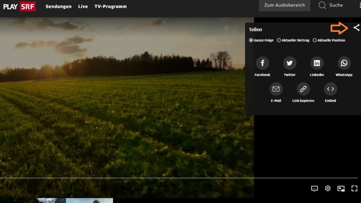The image size is (361, 203).
Task: Enter fullscreen with the fullscreen icon
Action: tap(354, 188)
